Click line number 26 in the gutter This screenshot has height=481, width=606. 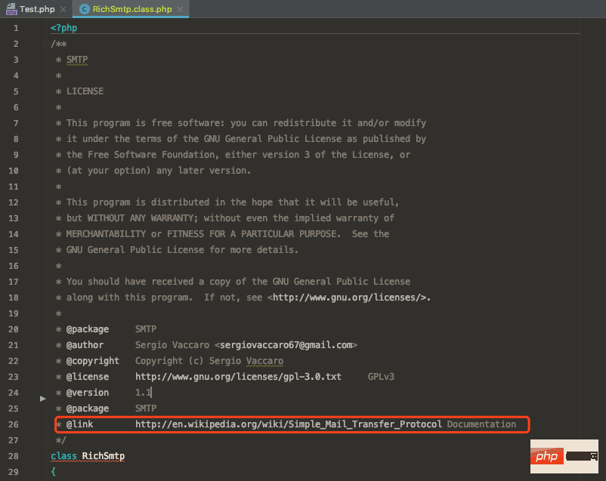[14, 424]
